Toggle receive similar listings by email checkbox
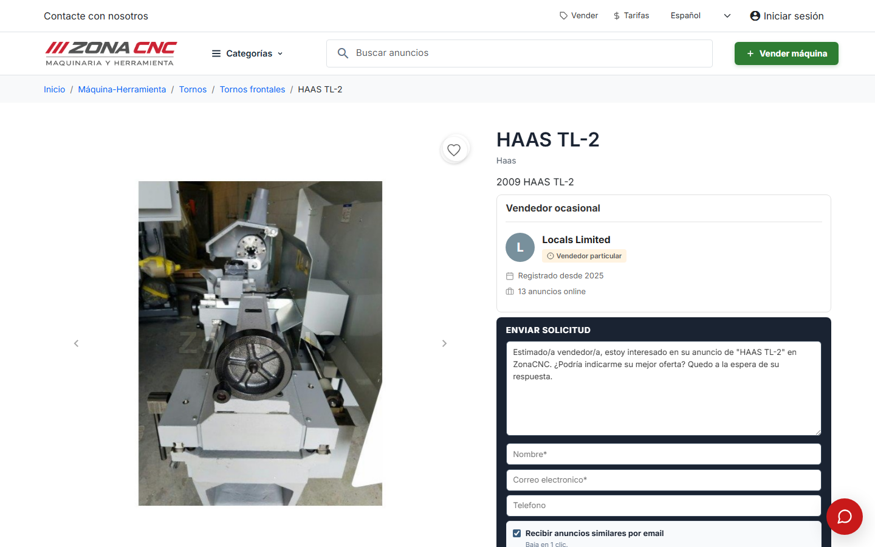 click(x=517, y=534)
